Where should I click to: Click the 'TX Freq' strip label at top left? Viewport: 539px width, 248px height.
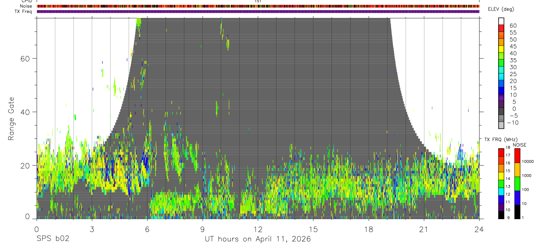pos(22,11)
